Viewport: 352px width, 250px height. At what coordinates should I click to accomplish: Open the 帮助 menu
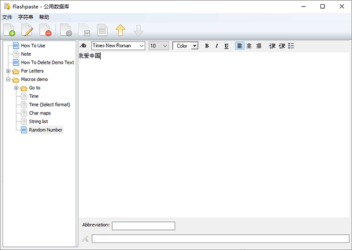pyautogui.click(x=44, y=17)
